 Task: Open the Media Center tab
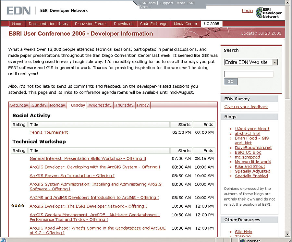point(186,24)
